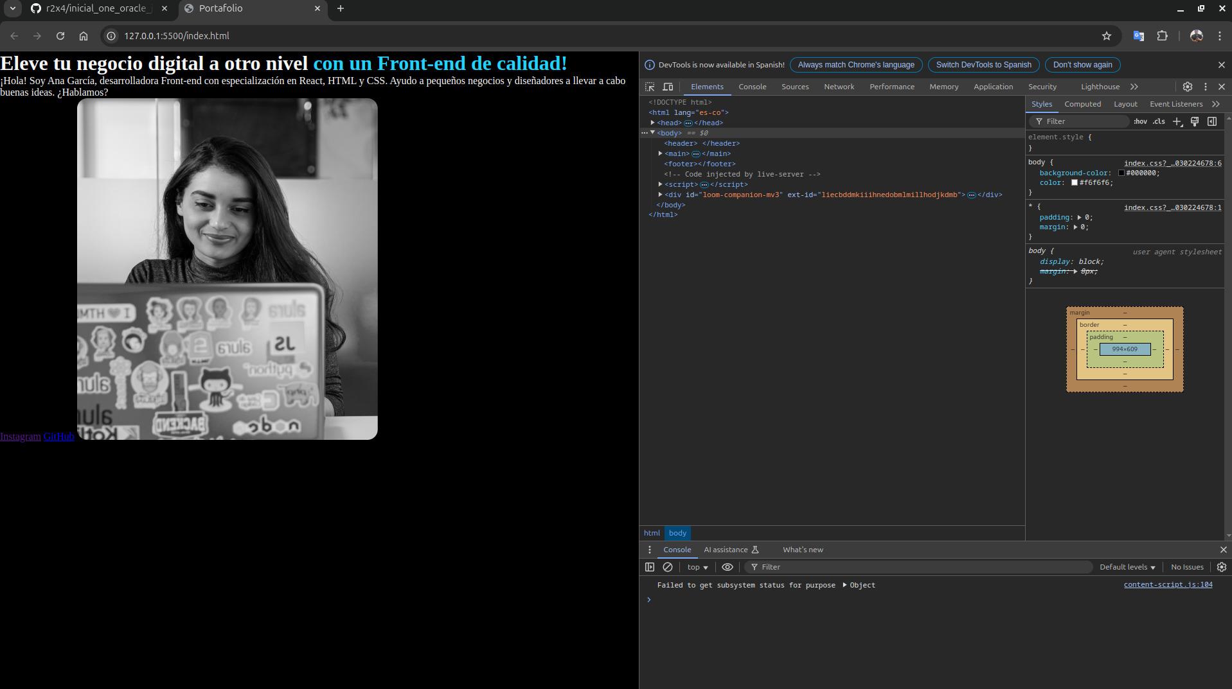Image resolution: width=1232 pixels, height=689 pixels.
Task: Click the background-color #000000 swatch
Action: pos(1121,173)
